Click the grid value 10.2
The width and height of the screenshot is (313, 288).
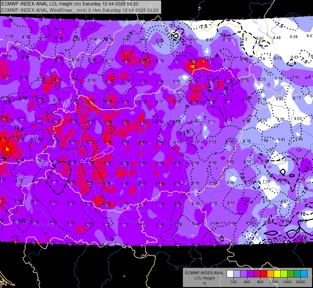pyautogui.click(x=244, y=39)
